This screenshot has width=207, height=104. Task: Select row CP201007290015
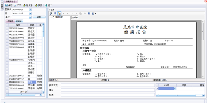tap(24, 76)
